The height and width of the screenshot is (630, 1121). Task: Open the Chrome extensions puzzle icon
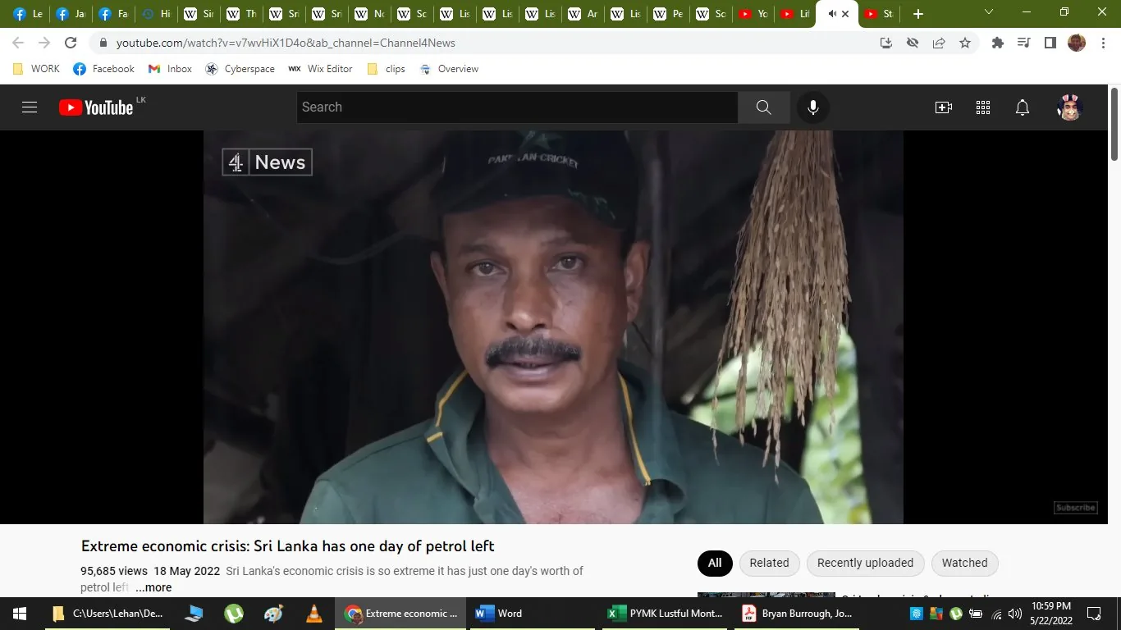(x=997, y=43)
